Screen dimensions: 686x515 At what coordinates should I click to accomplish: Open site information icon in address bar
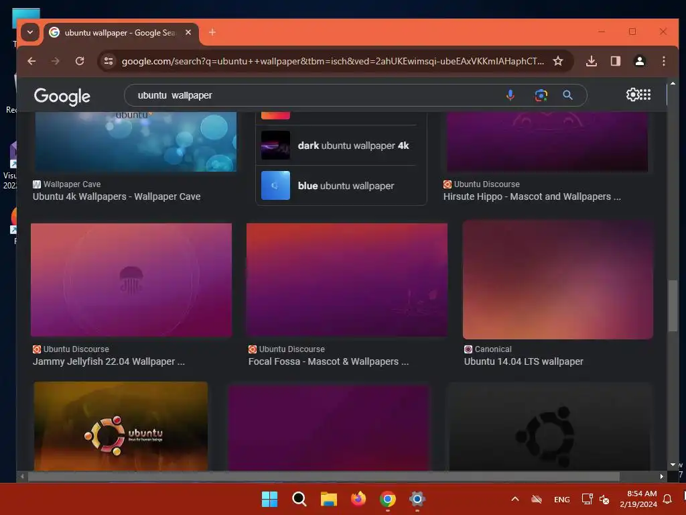pyautogui.click(x=108, y=61)
